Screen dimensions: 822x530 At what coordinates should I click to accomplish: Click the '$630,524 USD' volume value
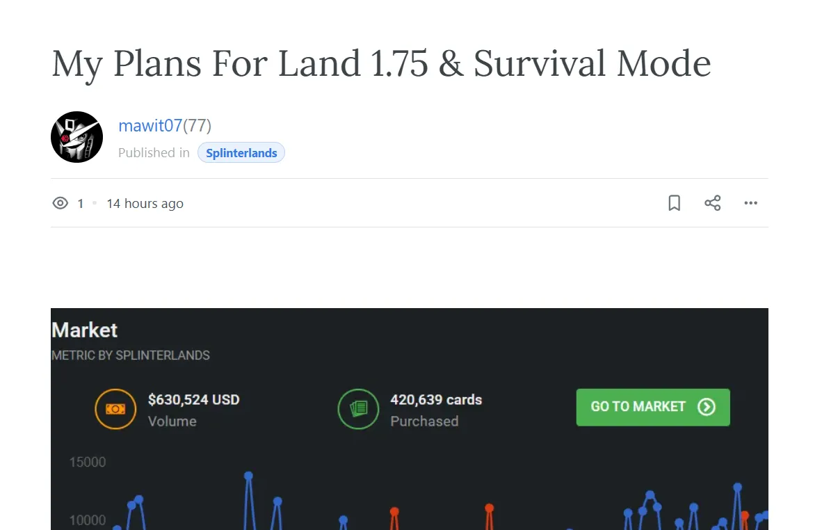pyautogui.click(x=193, y=399)
